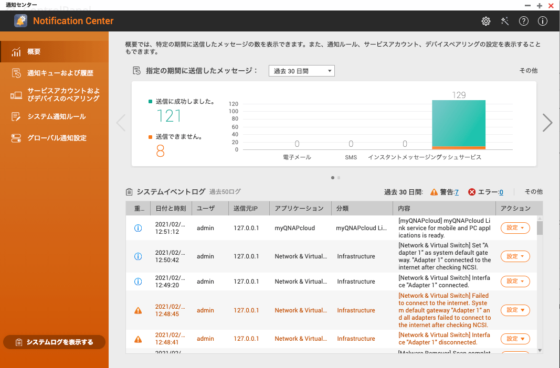Viewport: 560px width, 368px height.
Task: Go to next chart with right arrow
Action: [x=547, y=123]
